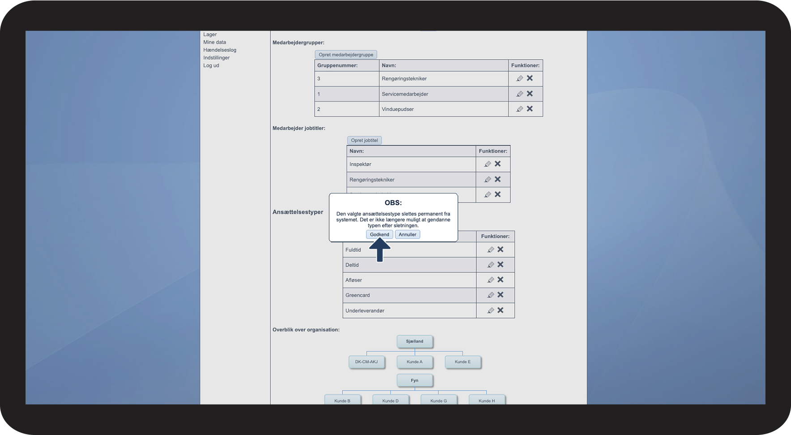
Task: Delete the Greencard employment type
Action: [500, 295]
